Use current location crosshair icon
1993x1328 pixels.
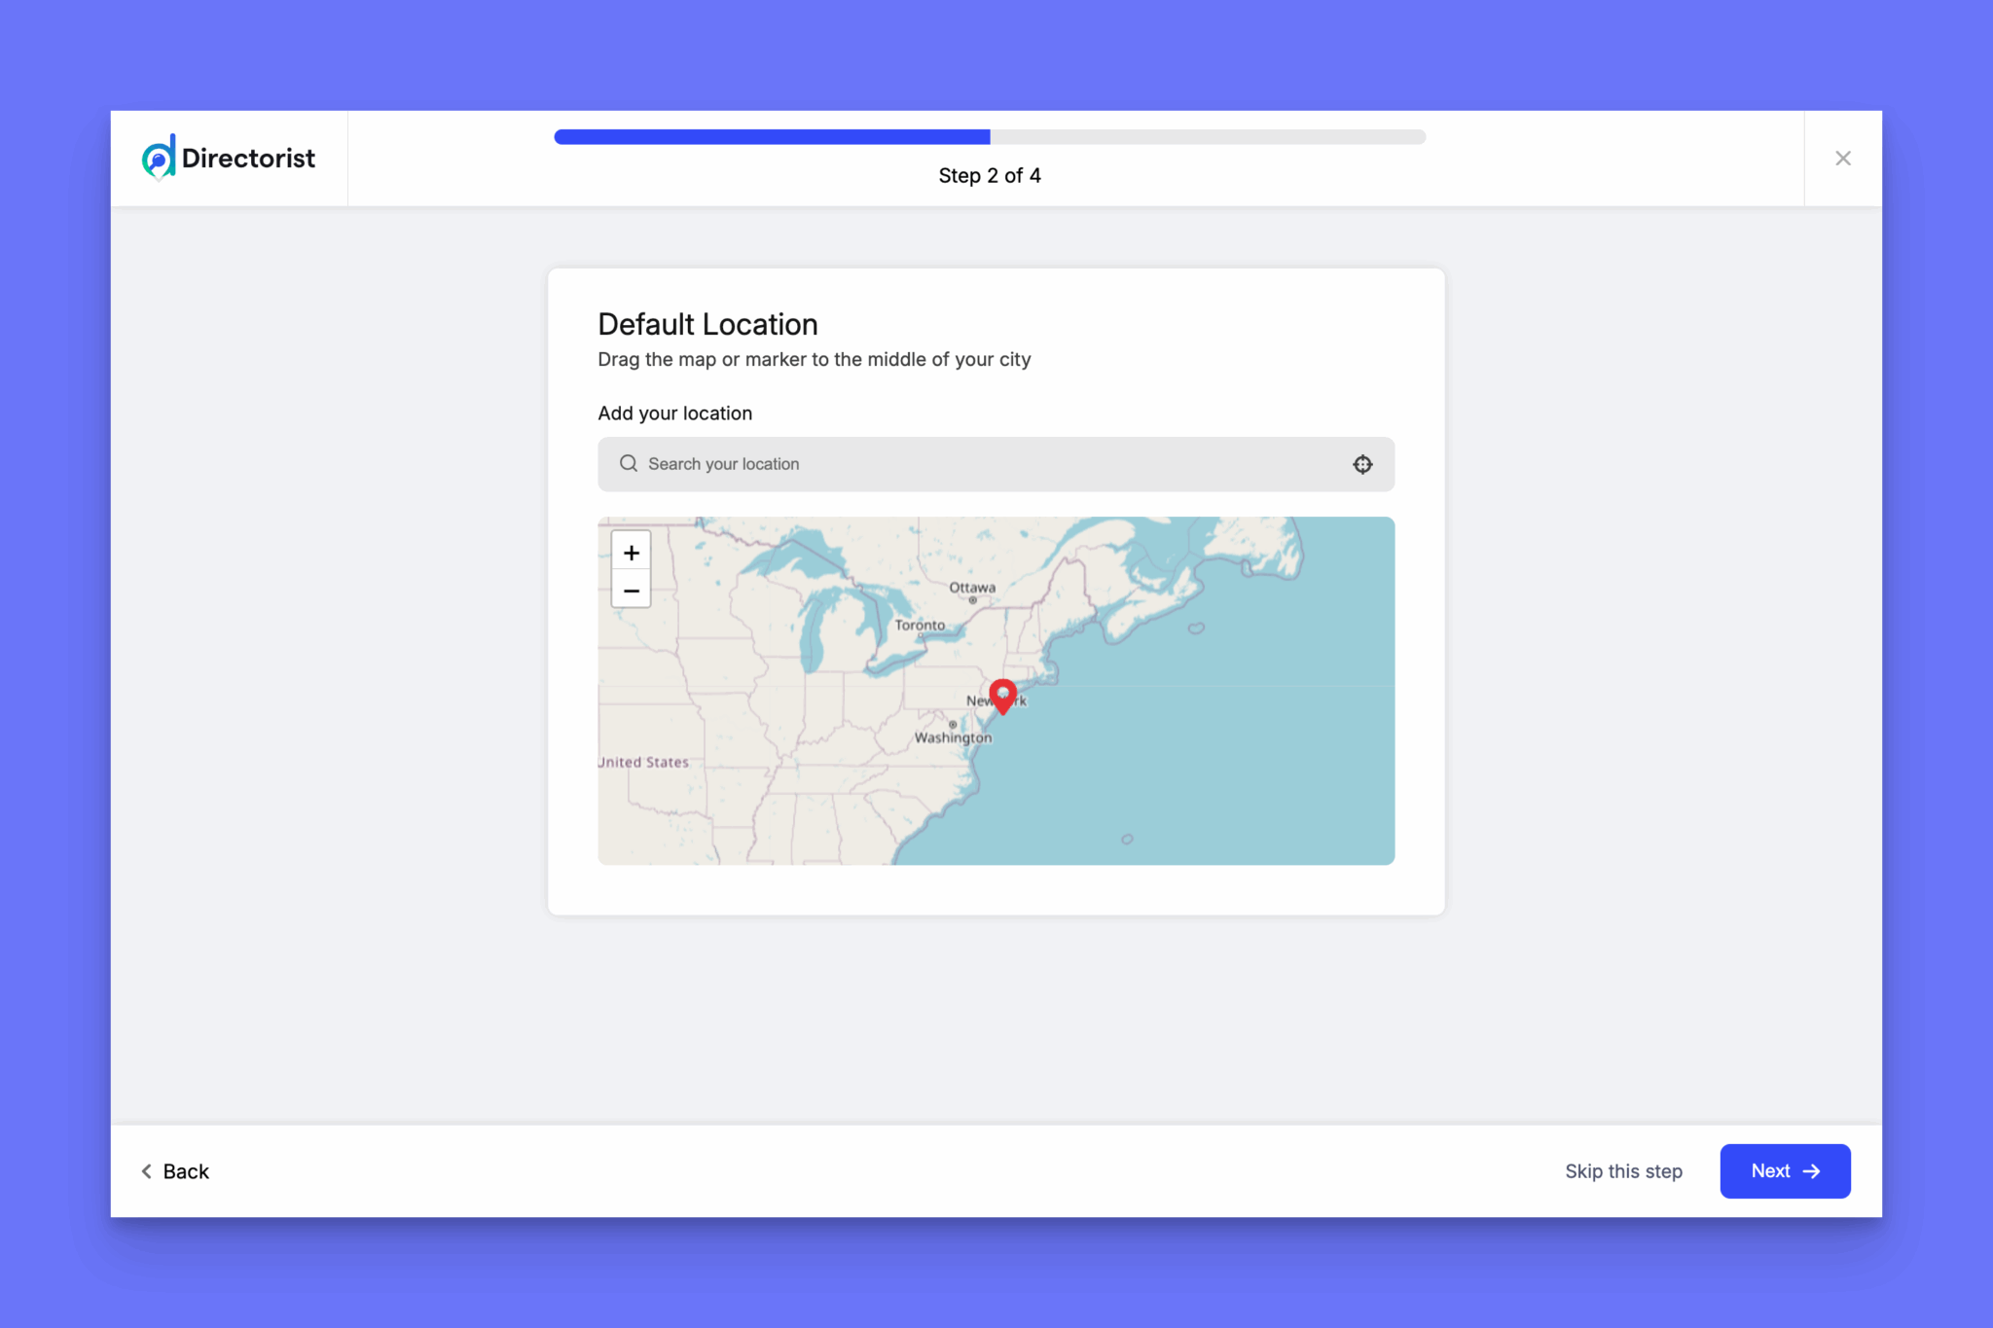coord(1362,464)
